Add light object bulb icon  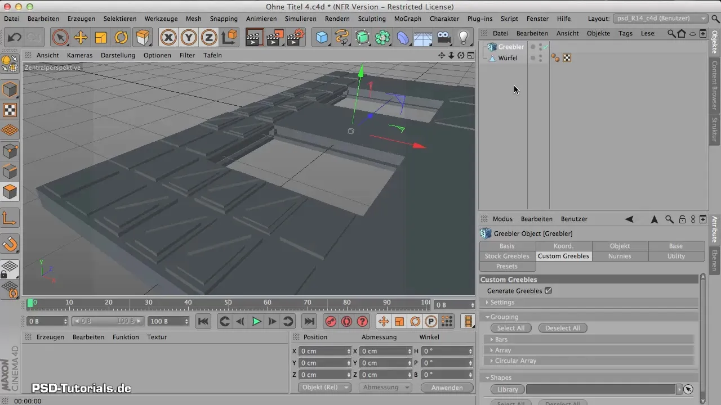click(464, 38)
